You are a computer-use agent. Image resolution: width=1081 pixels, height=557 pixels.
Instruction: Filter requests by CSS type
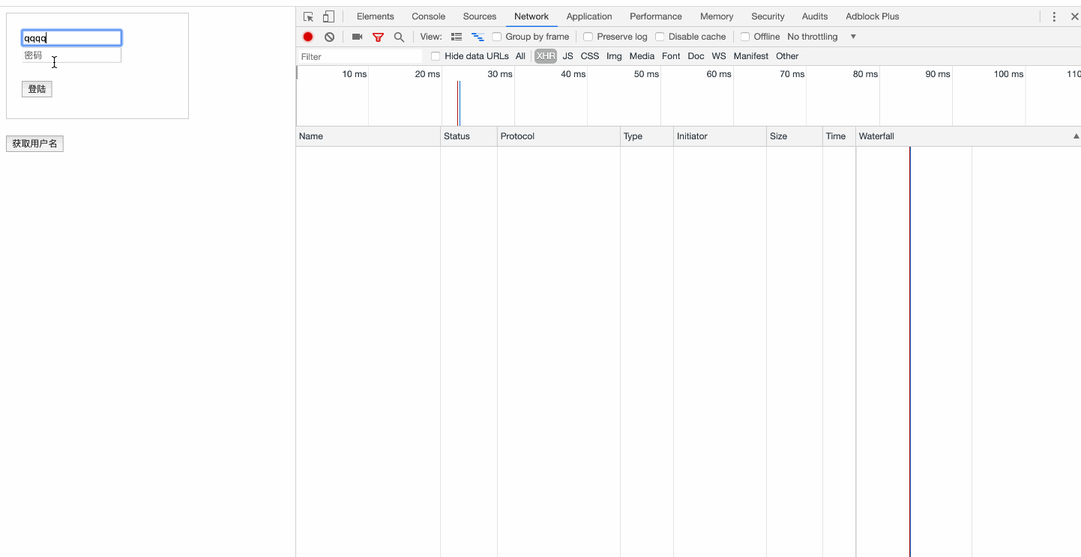pyautogui.click(x=590, y=56)
